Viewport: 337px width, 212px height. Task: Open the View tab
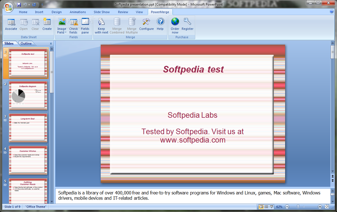[x=139, y=12]
